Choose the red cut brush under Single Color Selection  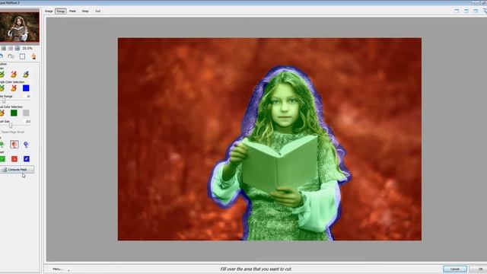coord(14,88)
